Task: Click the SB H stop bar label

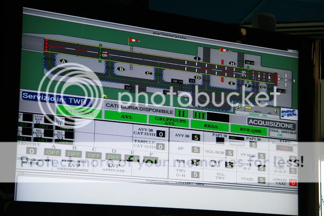Action: [250, 63]
